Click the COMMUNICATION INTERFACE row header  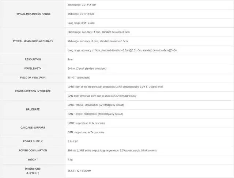click(x=33, y=91)
